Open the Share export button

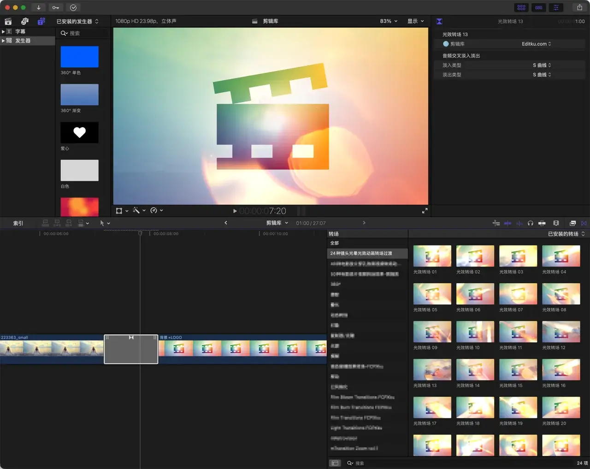[579, 7]
